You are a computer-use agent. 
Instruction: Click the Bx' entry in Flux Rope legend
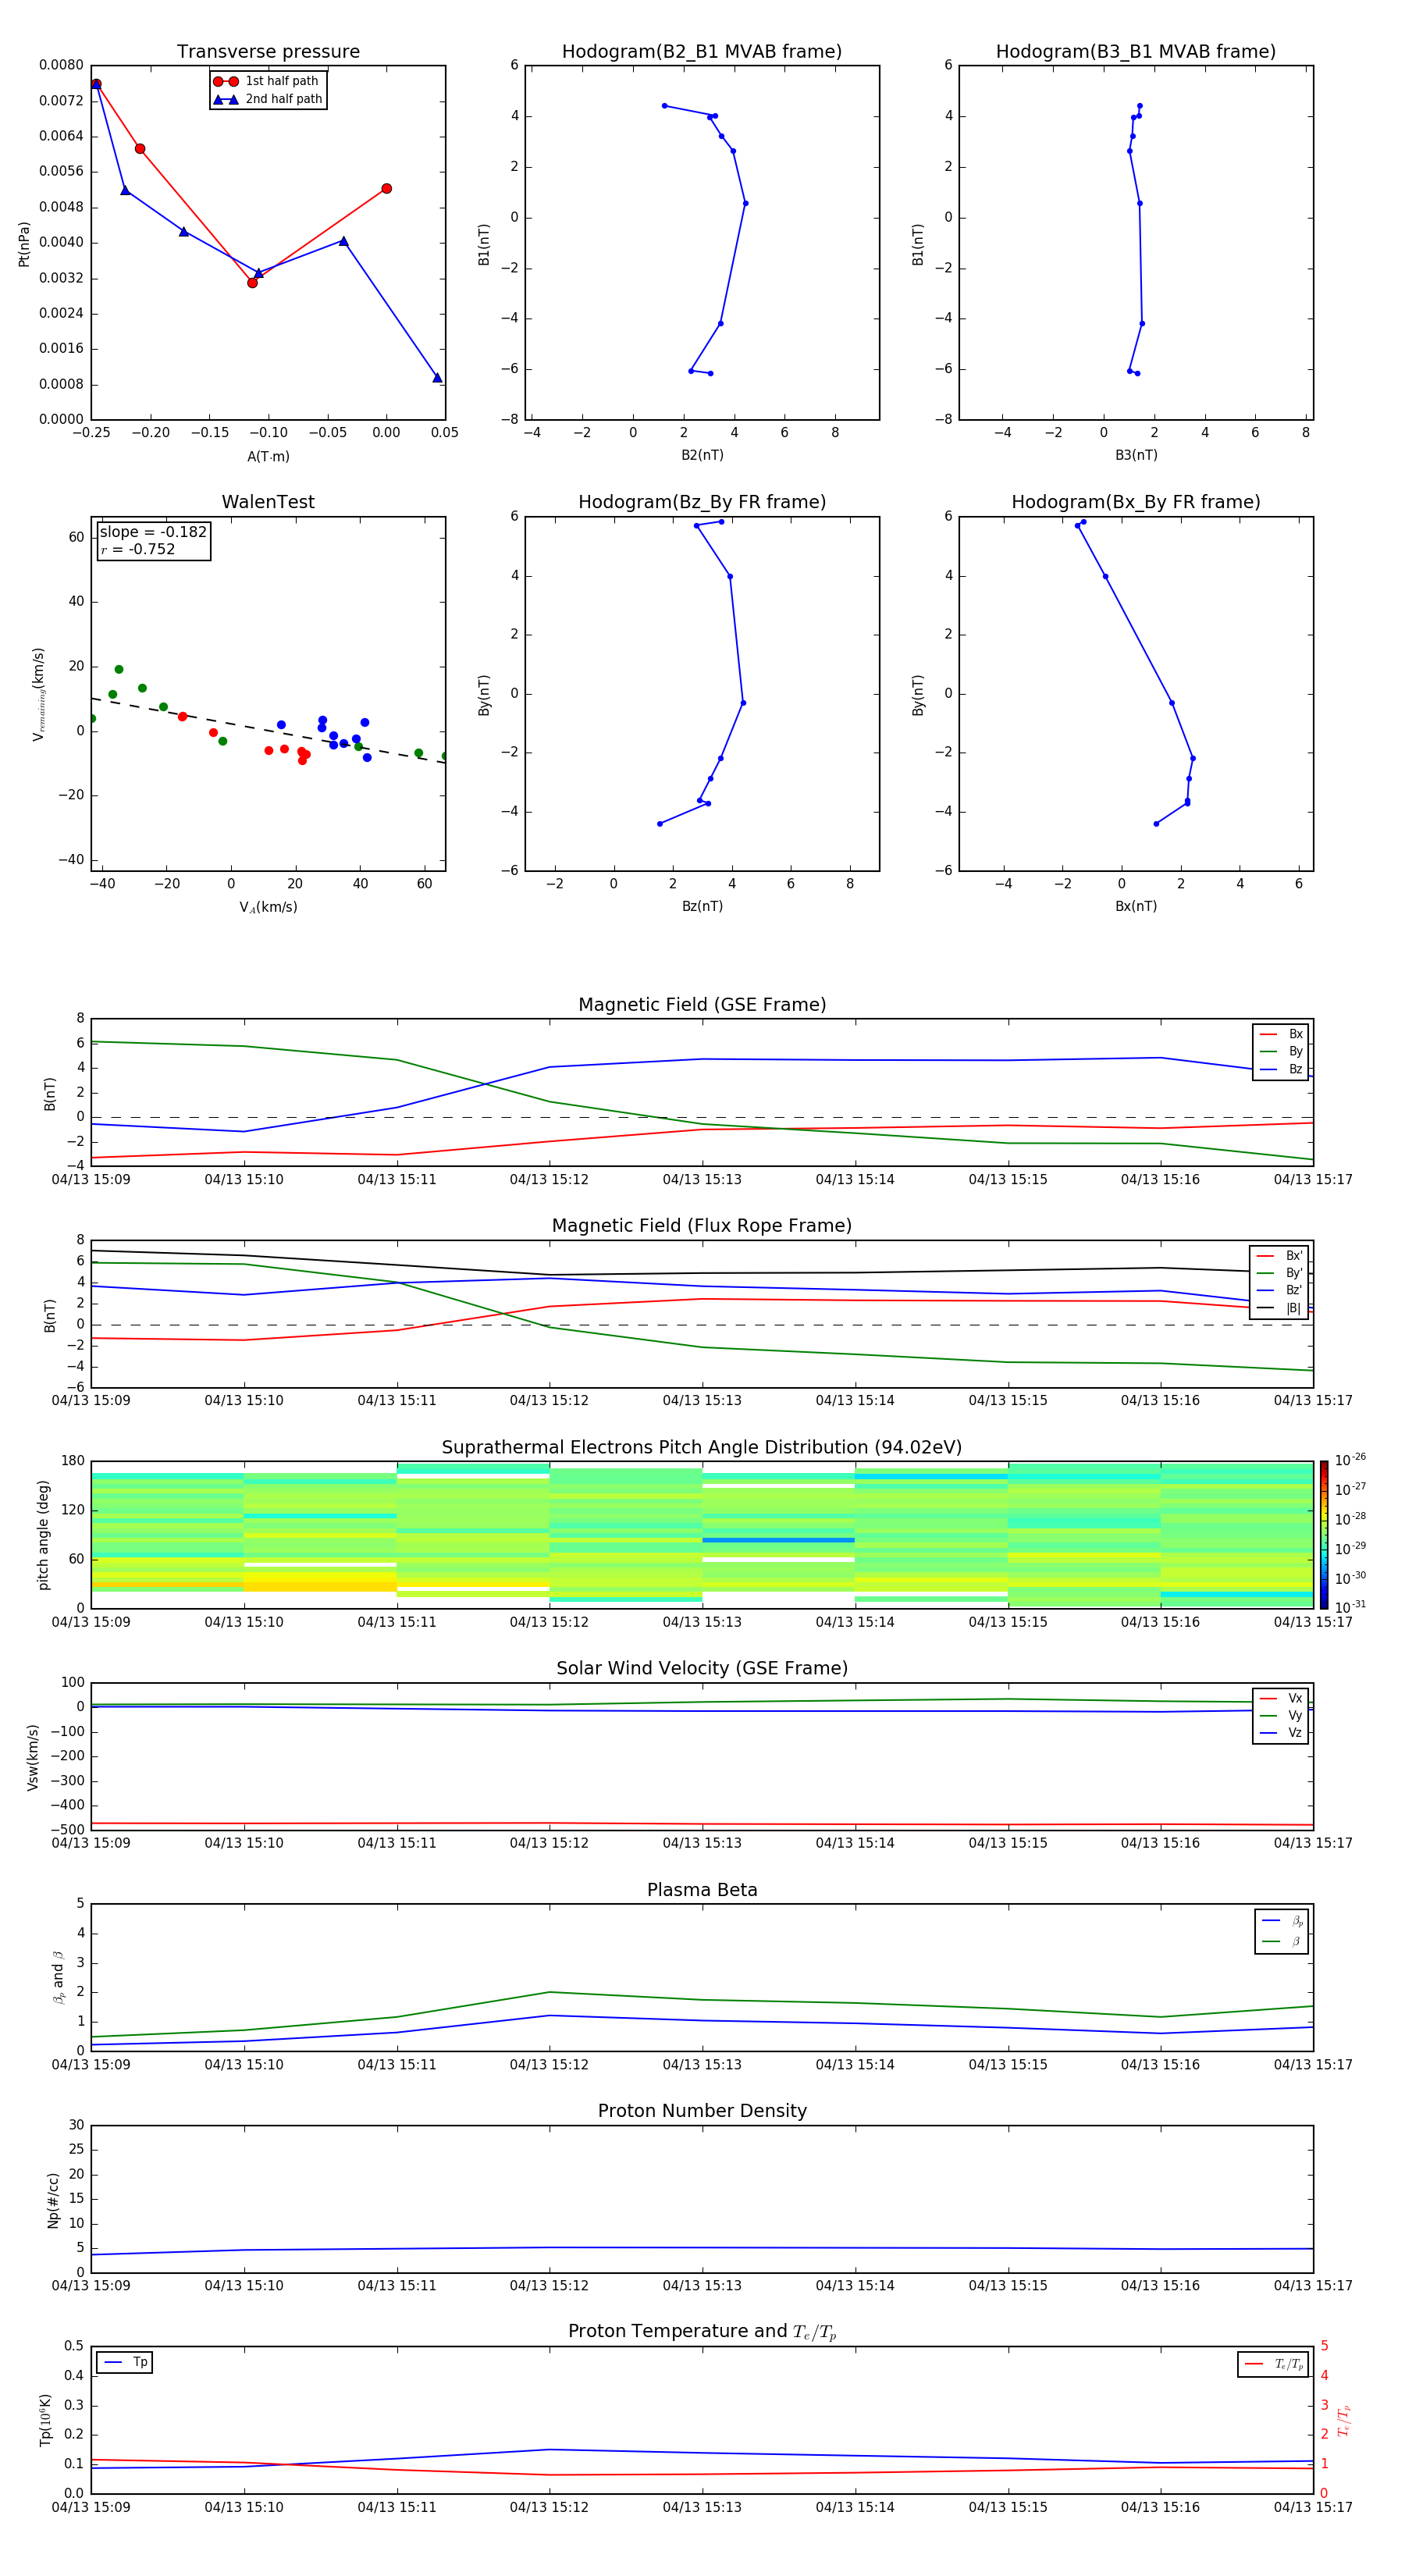1279,1256
